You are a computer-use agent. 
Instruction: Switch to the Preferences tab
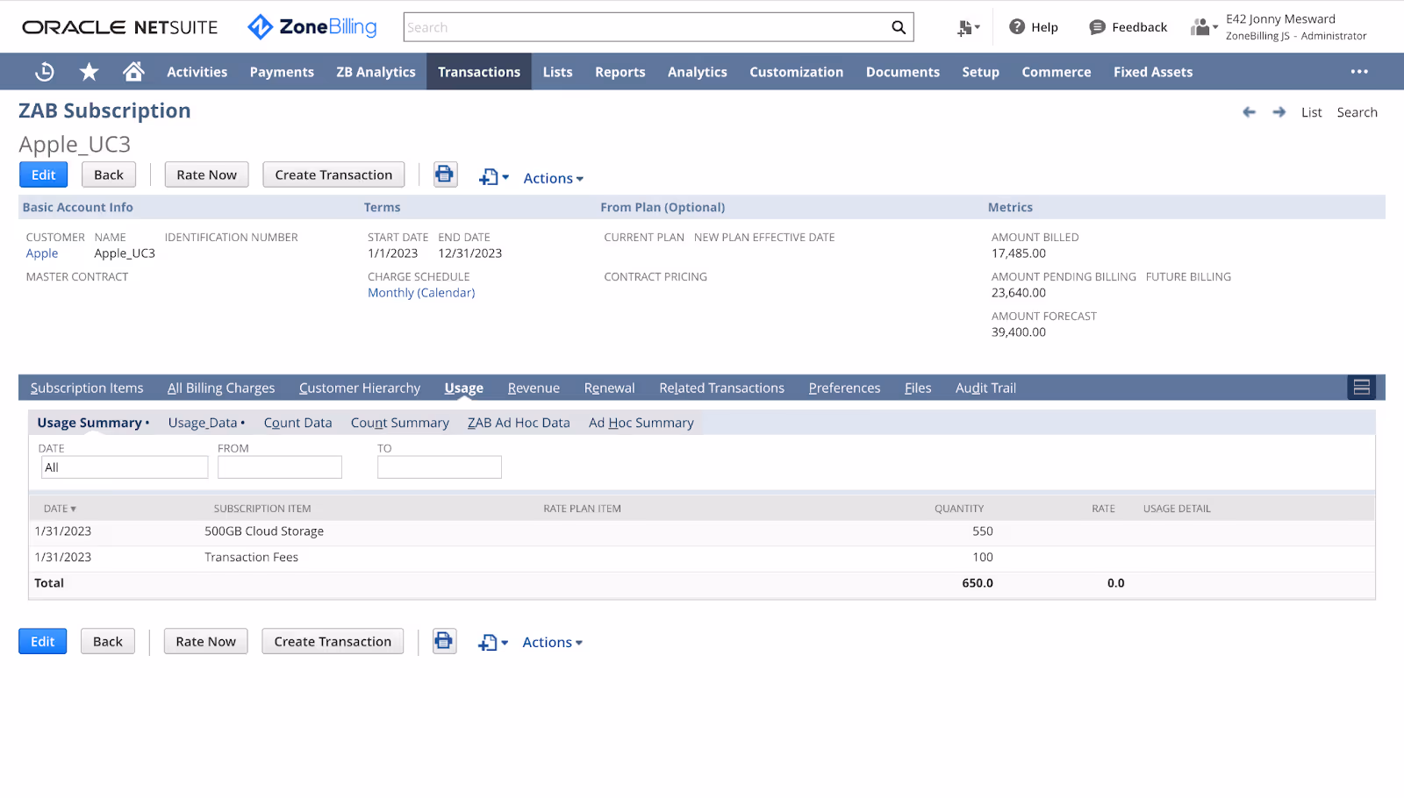(844, 388)
